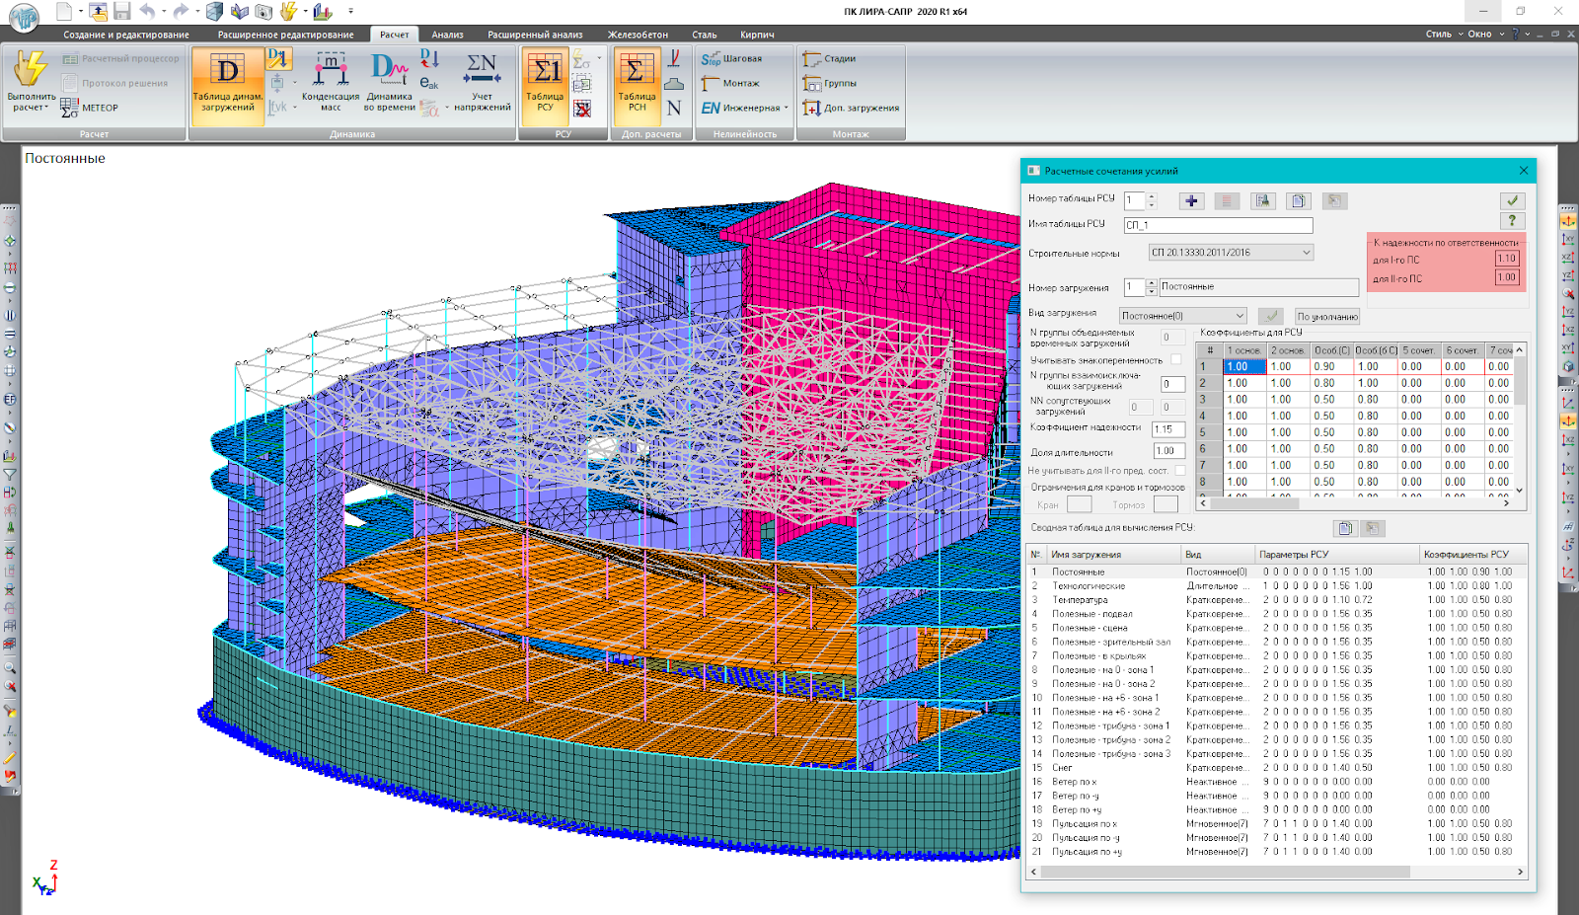Click the save icon in quick access toolbar
This screenshot has width=1579, height=915.
tap(122, 11)
